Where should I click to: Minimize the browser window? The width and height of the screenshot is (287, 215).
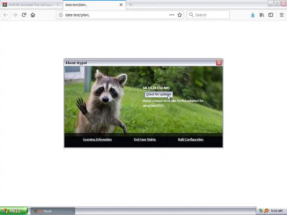pos(270,3)
